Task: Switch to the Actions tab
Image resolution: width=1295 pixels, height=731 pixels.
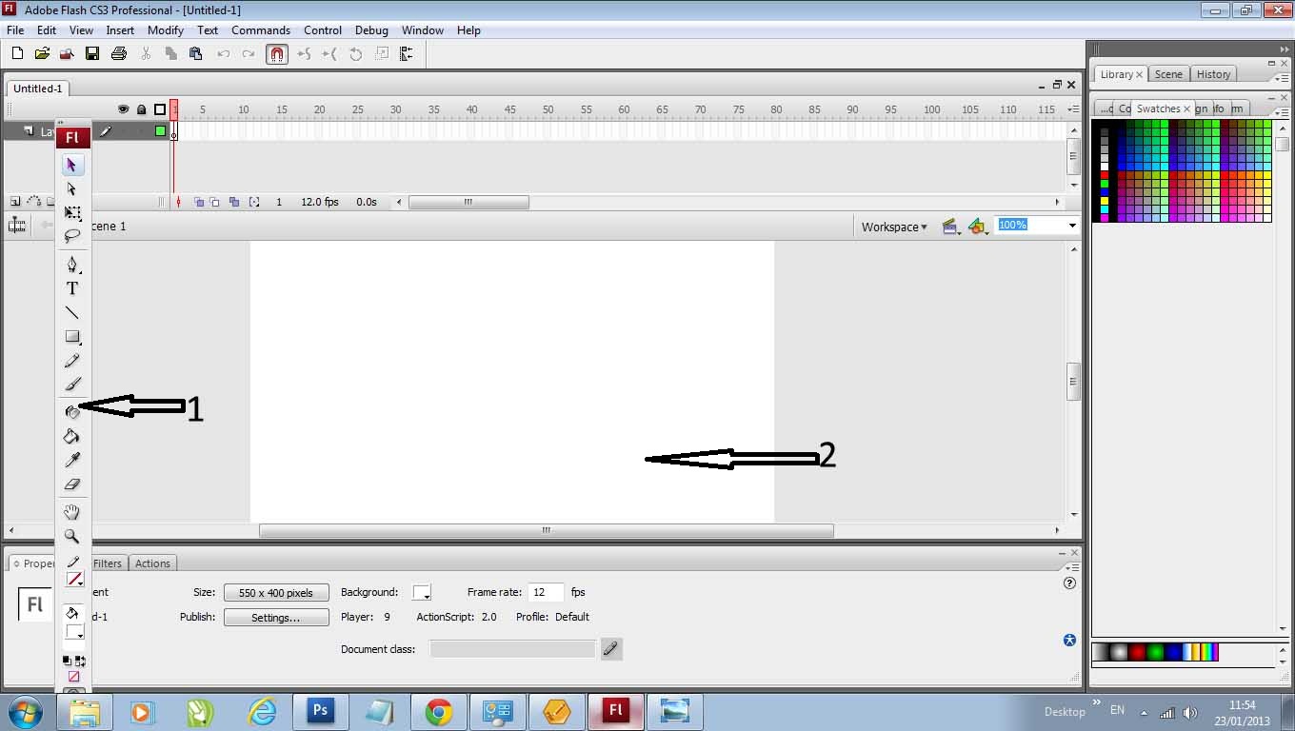Action: tap(152, 563)
